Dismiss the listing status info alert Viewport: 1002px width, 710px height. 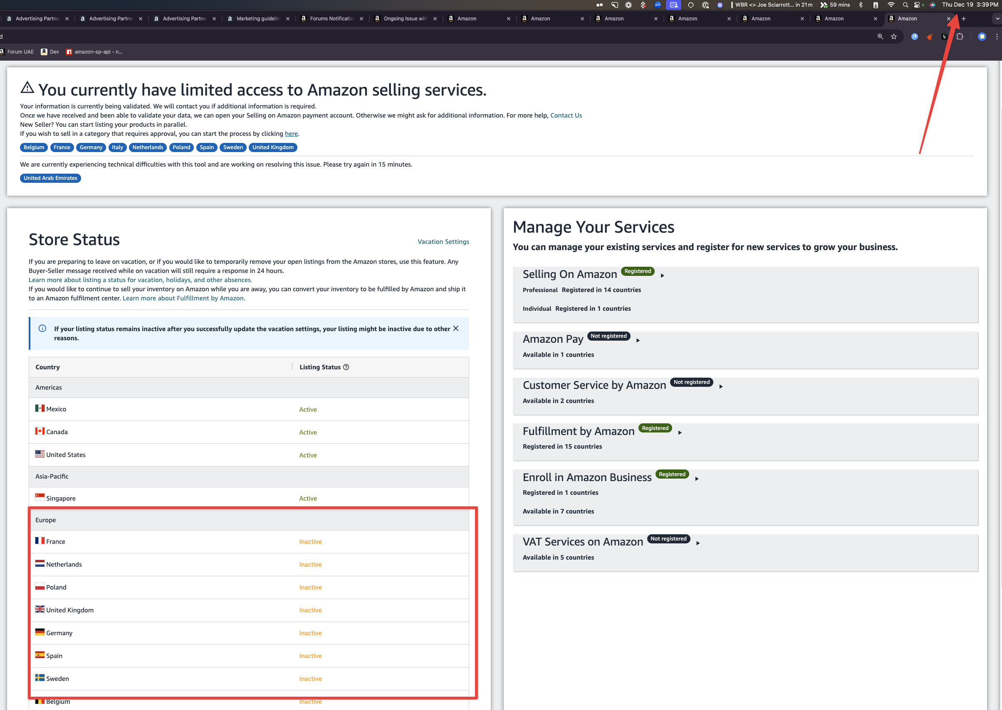tap(456, 328)
